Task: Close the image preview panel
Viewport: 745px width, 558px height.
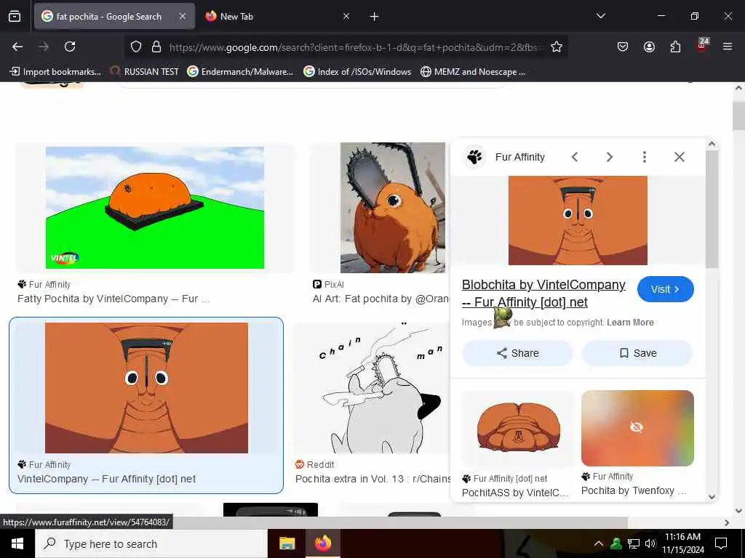Action: click(x=680, y=157)
